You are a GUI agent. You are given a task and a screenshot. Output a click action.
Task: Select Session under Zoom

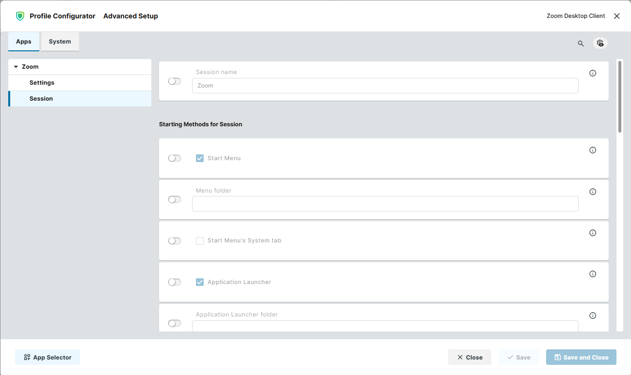pyautogui.click(x=80, y=99)
